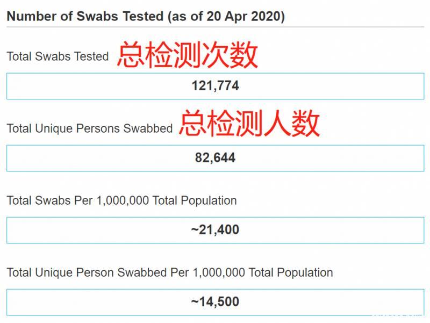Click the word 'Tested' in 'Total Swabs Tested' label
The height and width of the screenshot is (323, 430).
pyautogui.click(x=91, y=56)
